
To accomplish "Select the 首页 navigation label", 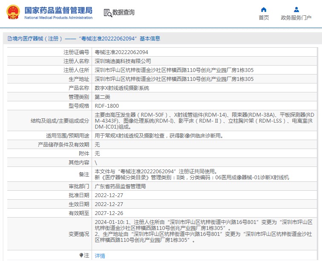I will coord(264,17).
